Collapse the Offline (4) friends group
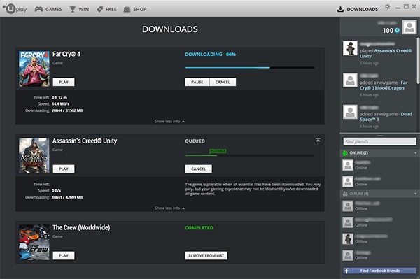420x279 pixels. [415, 194]
